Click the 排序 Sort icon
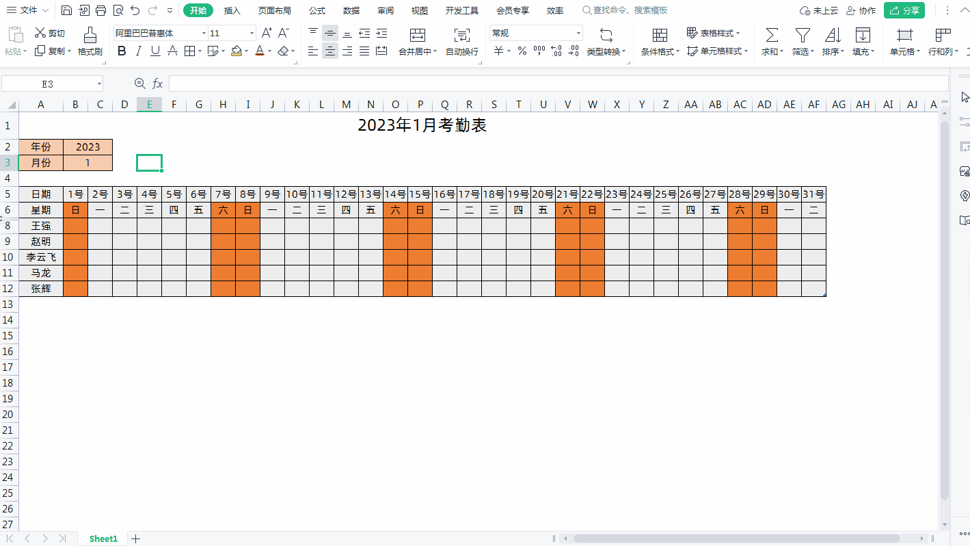This screenshot has height=546, width=970. (x=833, y=36)
